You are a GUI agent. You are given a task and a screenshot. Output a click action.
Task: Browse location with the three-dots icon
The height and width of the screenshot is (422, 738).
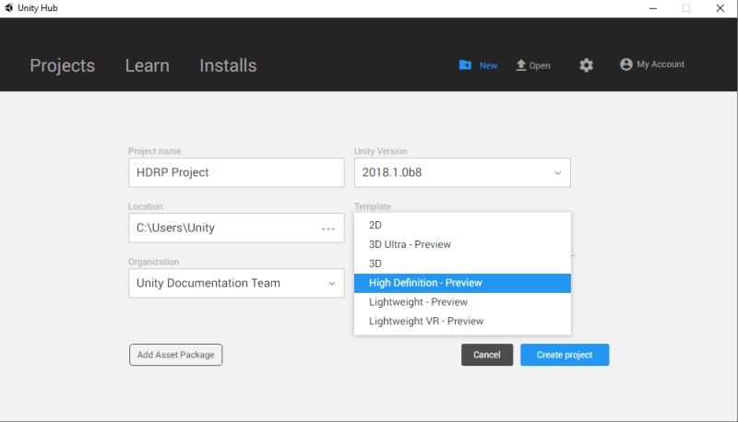[x=328, y=229]
